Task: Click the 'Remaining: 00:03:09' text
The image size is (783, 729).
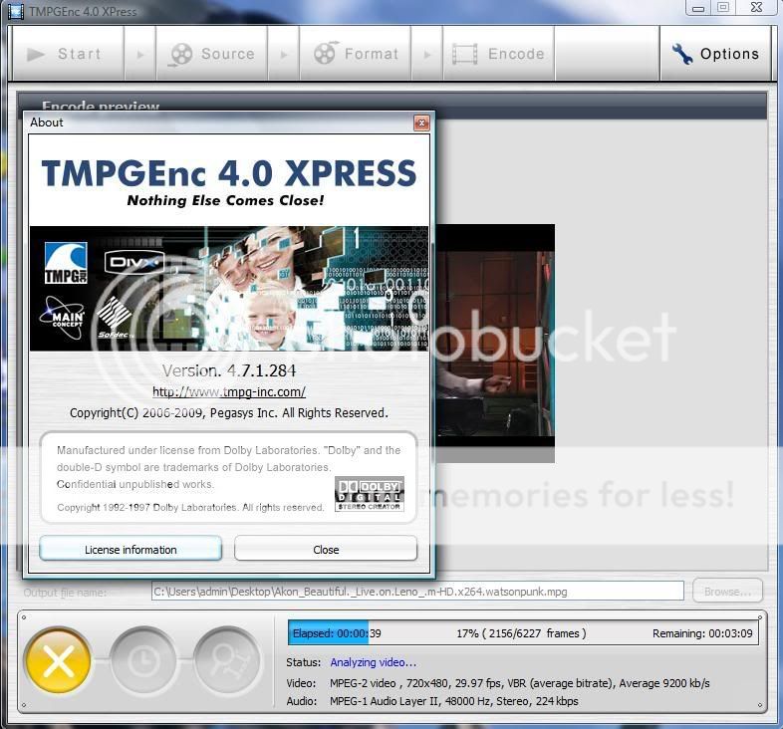Action: coord(702,633)
